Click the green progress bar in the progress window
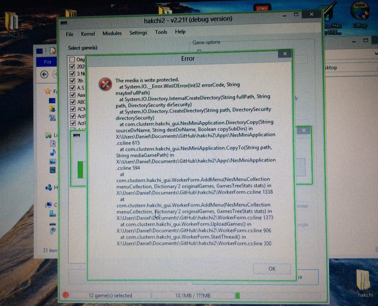The image size is (378, 306). [80, 170]
